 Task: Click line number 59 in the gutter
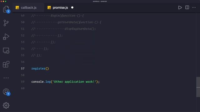pos(23,82)
